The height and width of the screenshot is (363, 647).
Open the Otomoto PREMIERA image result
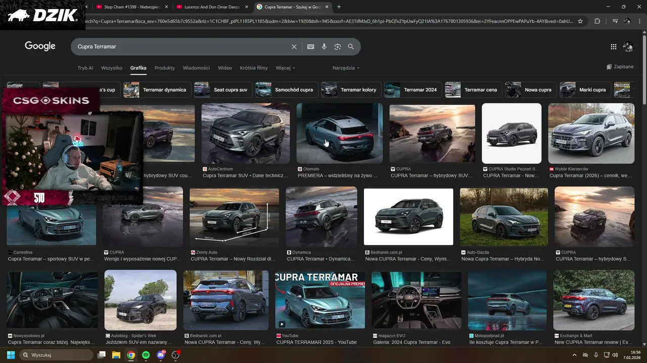(340, 134)
